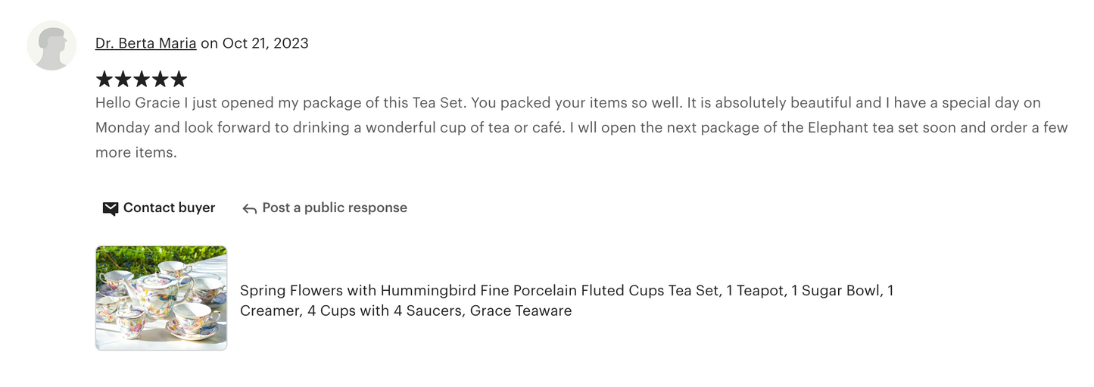Click the third star in the rating
The image size is (1094, 387).
pyautogui.click(x=142, y=79)
